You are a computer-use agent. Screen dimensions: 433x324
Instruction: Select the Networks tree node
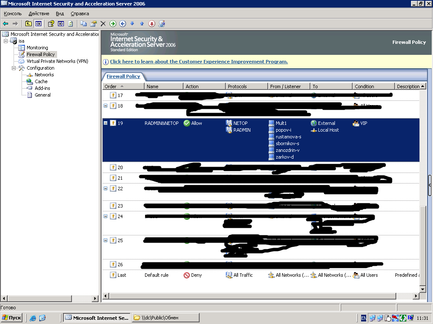[44, 75]
